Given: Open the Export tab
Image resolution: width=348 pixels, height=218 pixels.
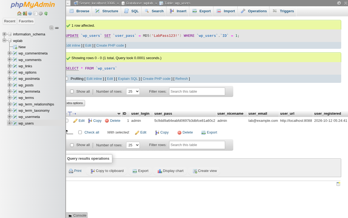Looking at the screenshot, I should click(x=201, y=11).
